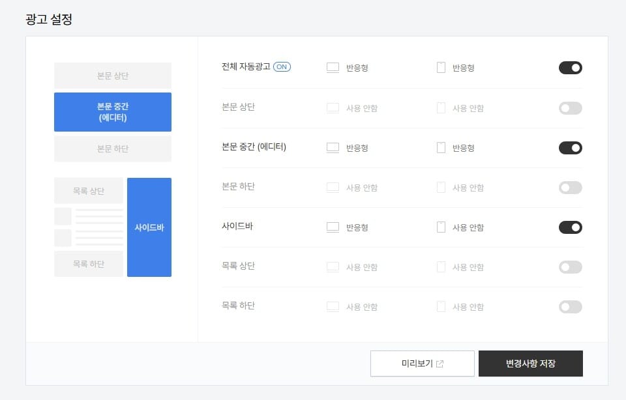Disable the 본문 중간 (에디터) switch
This screenshot has height=400, width=626.
pyautogui.click(x=570, y=148)
